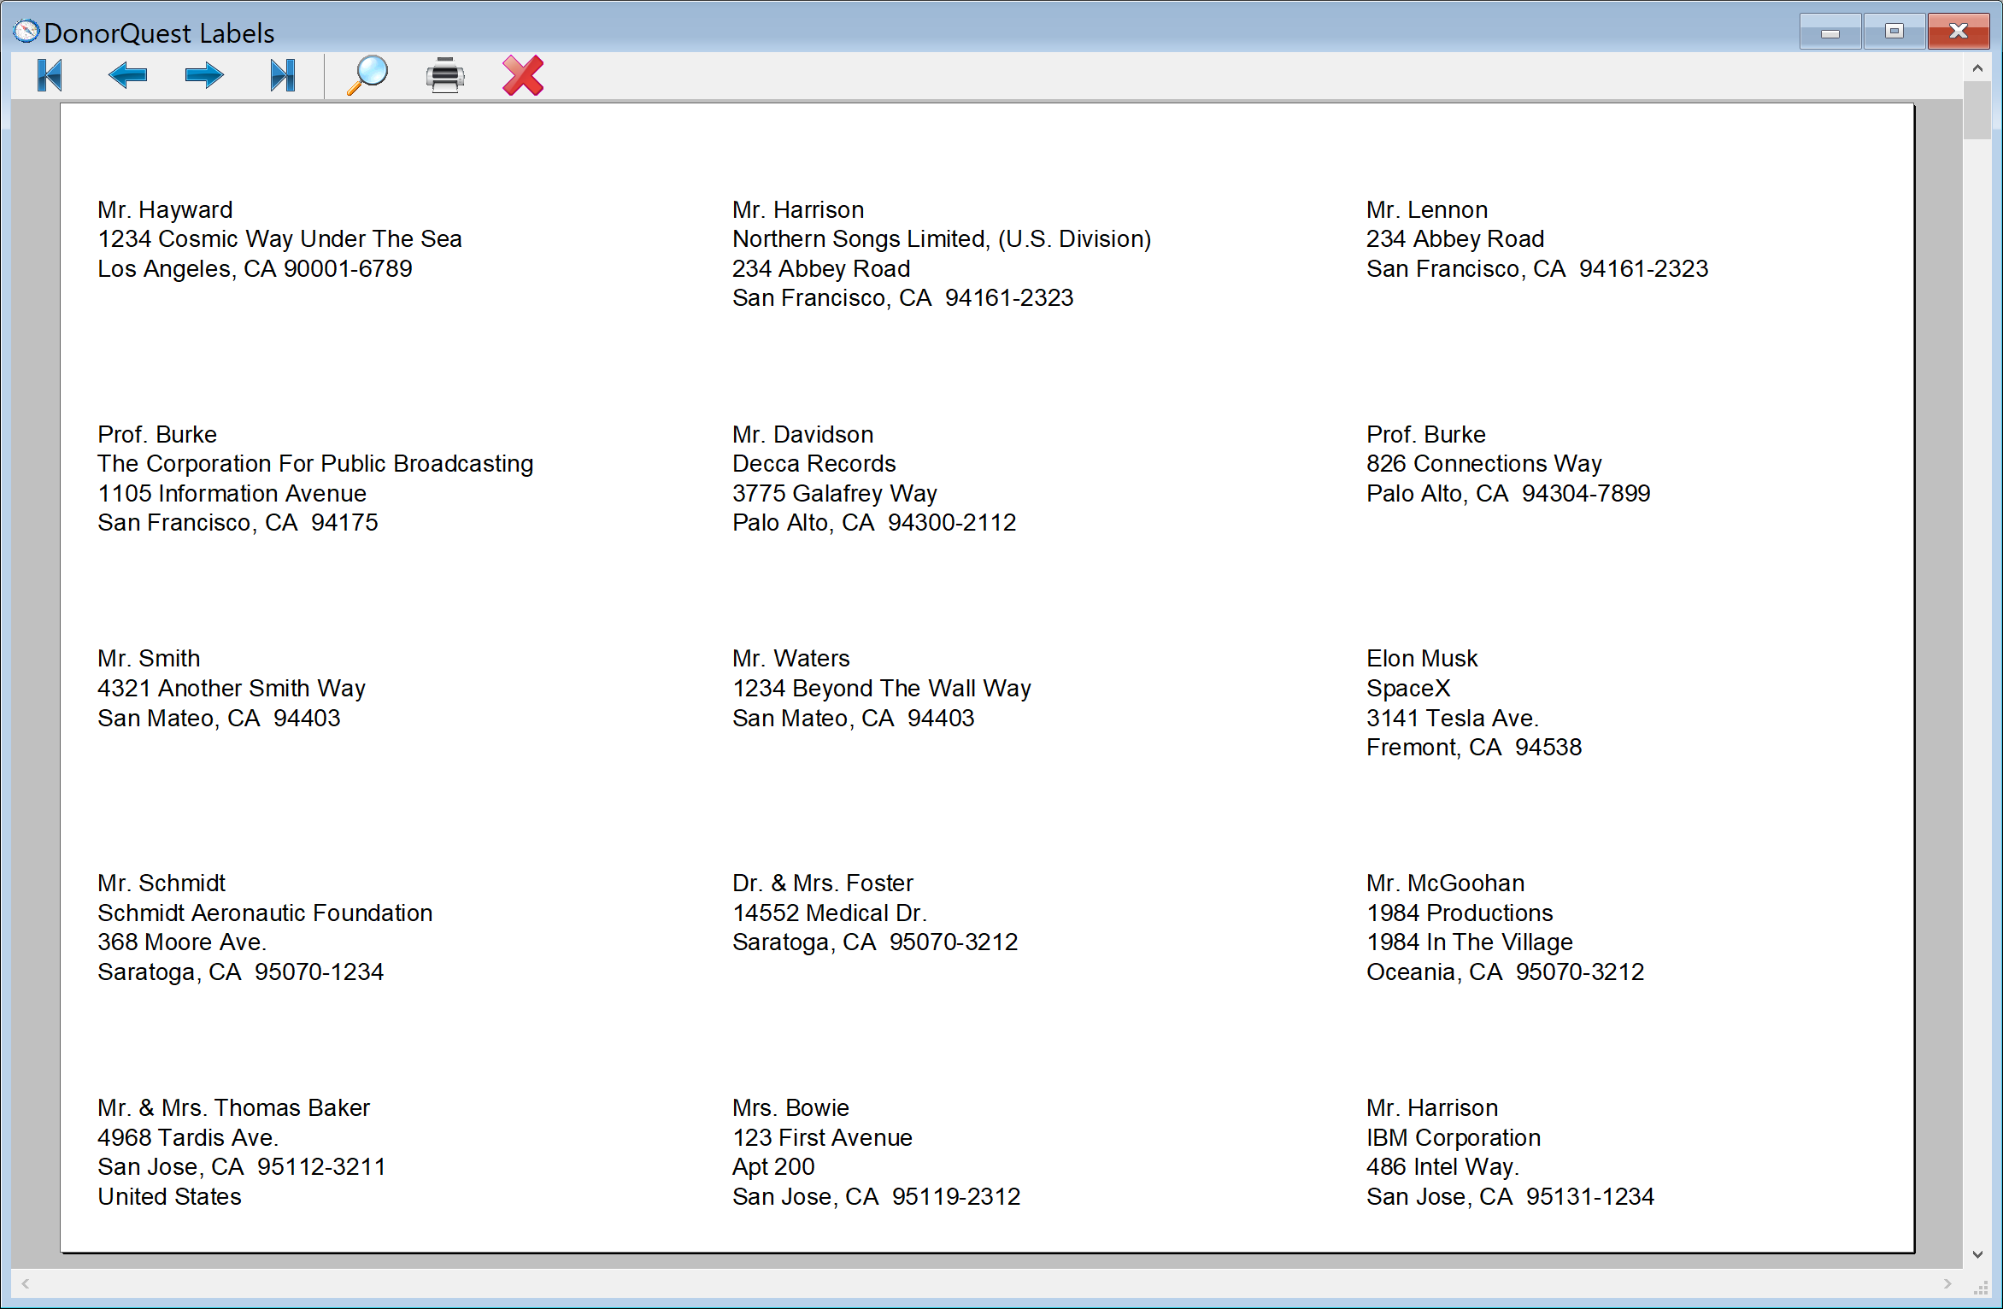Image resolution: width=2003 pixels, height=1309 pixels.
Task: Print the labels using the printer icon
Action: coord(445,75)
